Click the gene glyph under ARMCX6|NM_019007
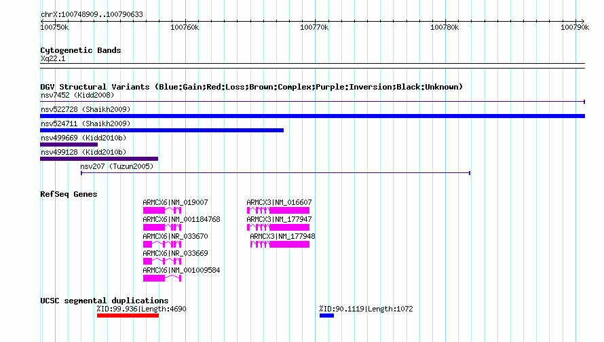The height and width of the screenshot is (342, 604). [x=162, y=210]
